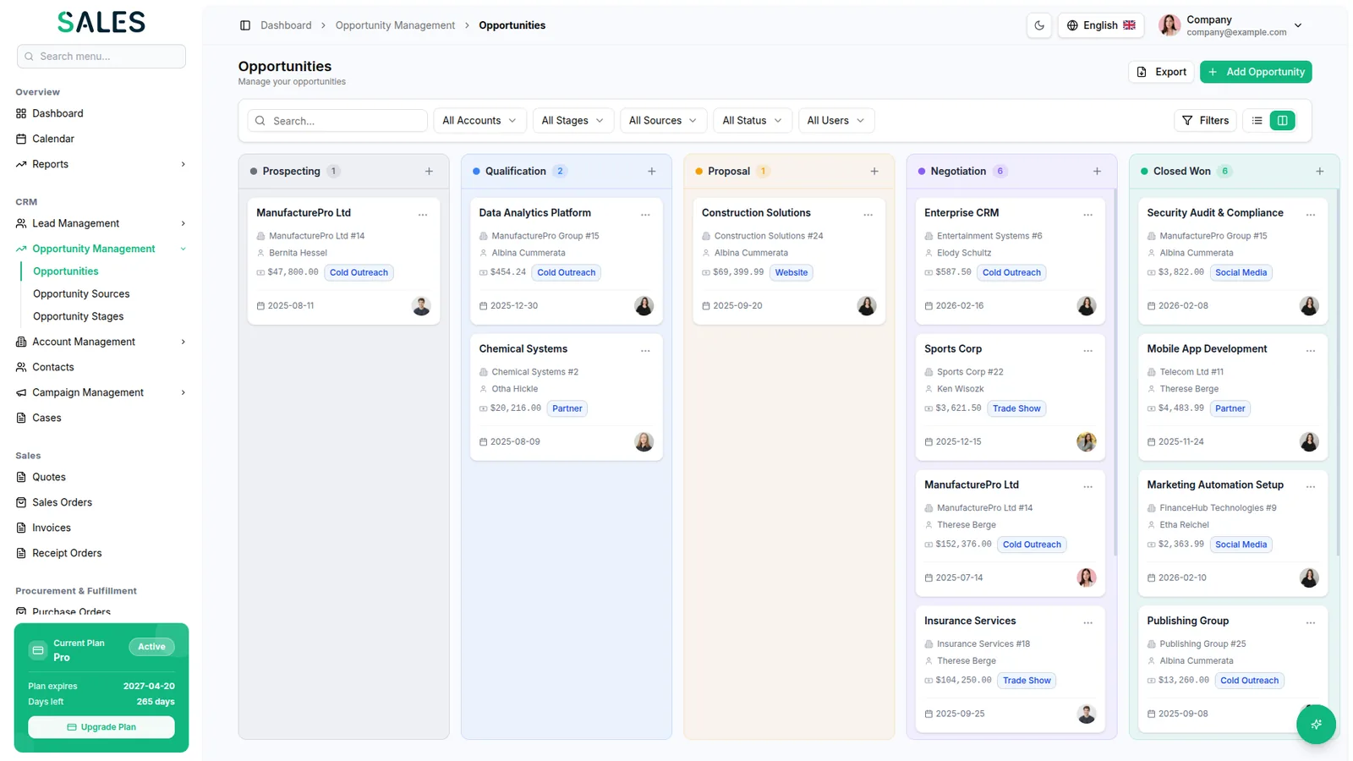Open options menu for Insurance Services card

tap(1088, 623)
